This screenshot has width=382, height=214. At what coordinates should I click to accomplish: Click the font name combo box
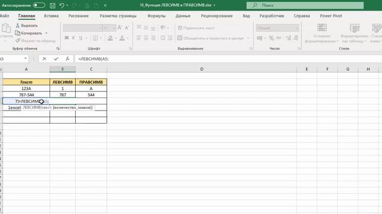click(82, 28)
